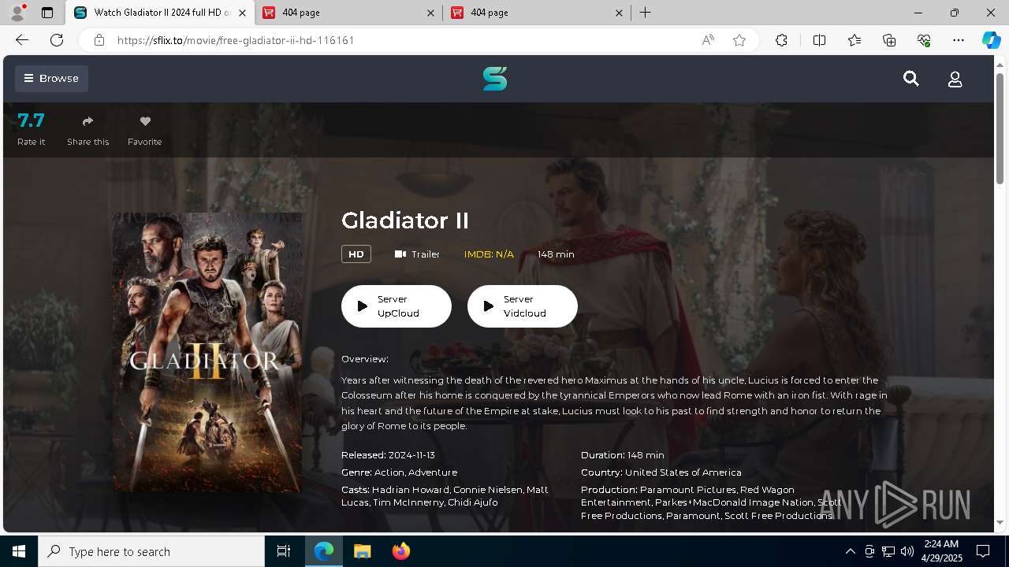Click the taskbar search box

(x=151, y=551)
